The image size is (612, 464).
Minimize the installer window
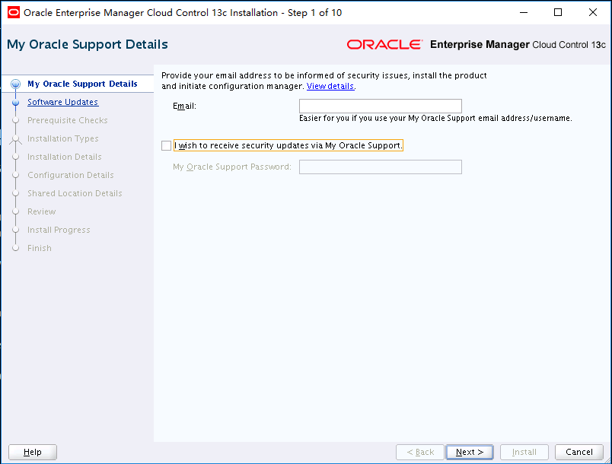pyautogui.click(x=524, y=12)
